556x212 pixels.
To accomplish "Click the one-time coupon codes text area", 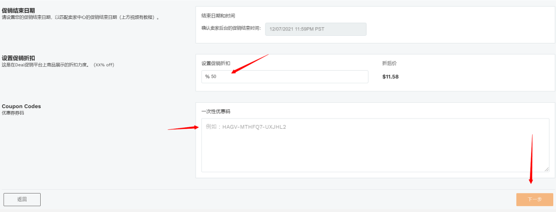I will click(x=375, y=145).
